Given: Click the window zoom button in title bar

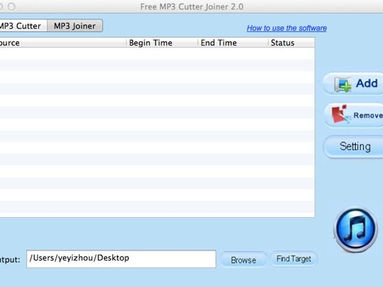Looking at the screenshot, I should click(x=12, y=7).
